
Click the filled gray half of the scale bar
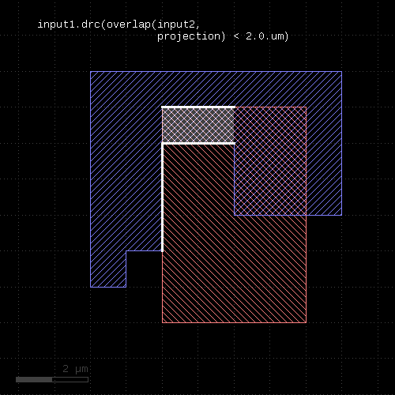34,379
